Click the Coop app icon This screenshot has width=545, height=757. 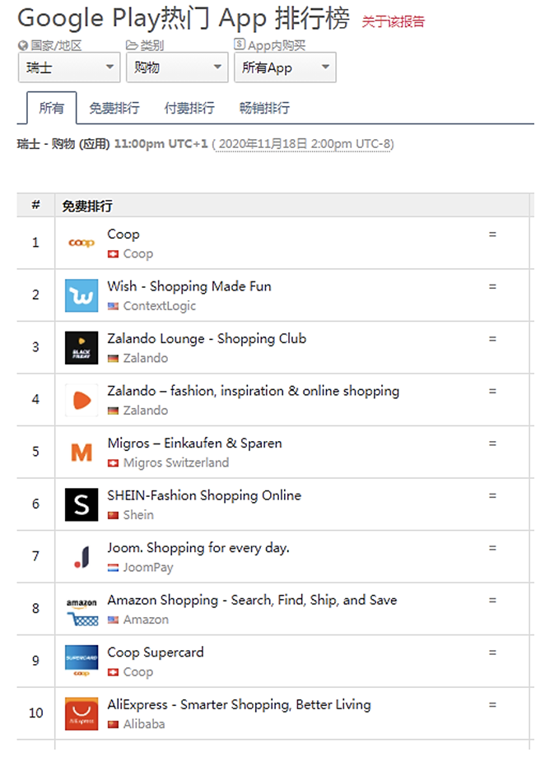click(x=82, y=243)
